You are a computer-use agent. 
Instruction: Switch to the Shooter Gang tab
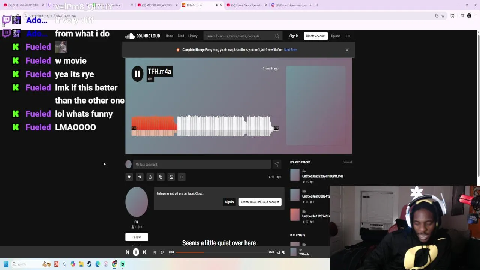click(246, 5)
